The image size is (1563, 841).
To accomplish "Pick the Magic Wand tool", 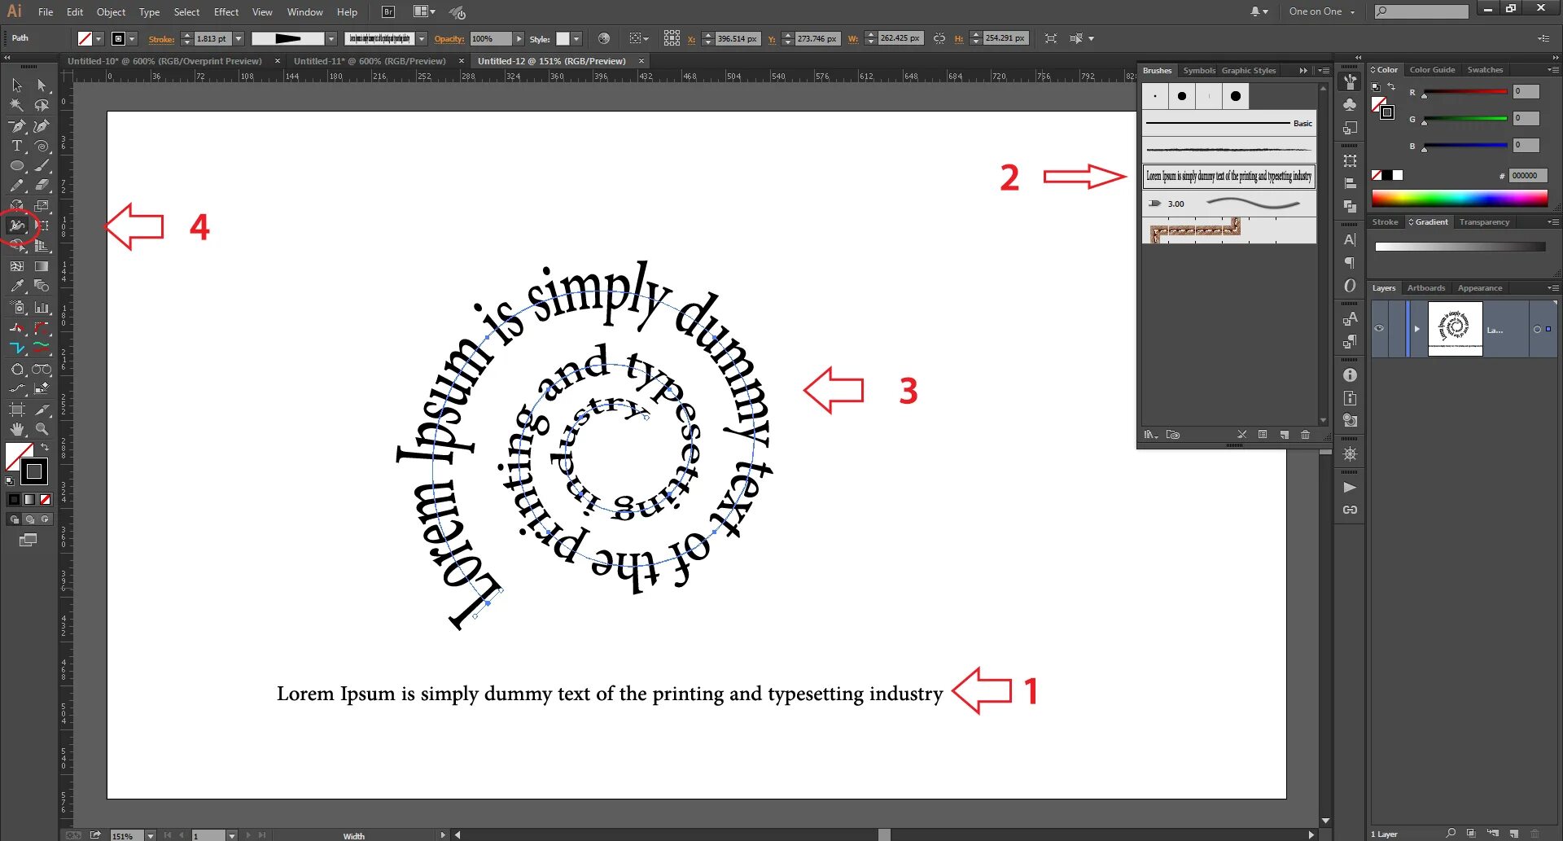I will (x=16, y=105).
